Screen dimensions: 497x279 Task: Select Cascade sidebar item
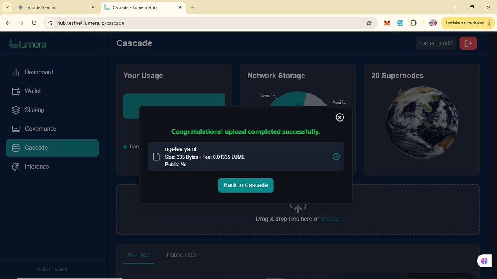pos(52,148)
